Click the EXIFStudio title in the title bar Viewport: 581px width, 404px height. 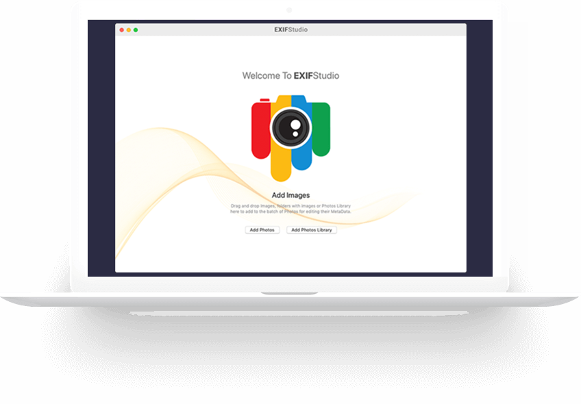[x=290, y=30]
